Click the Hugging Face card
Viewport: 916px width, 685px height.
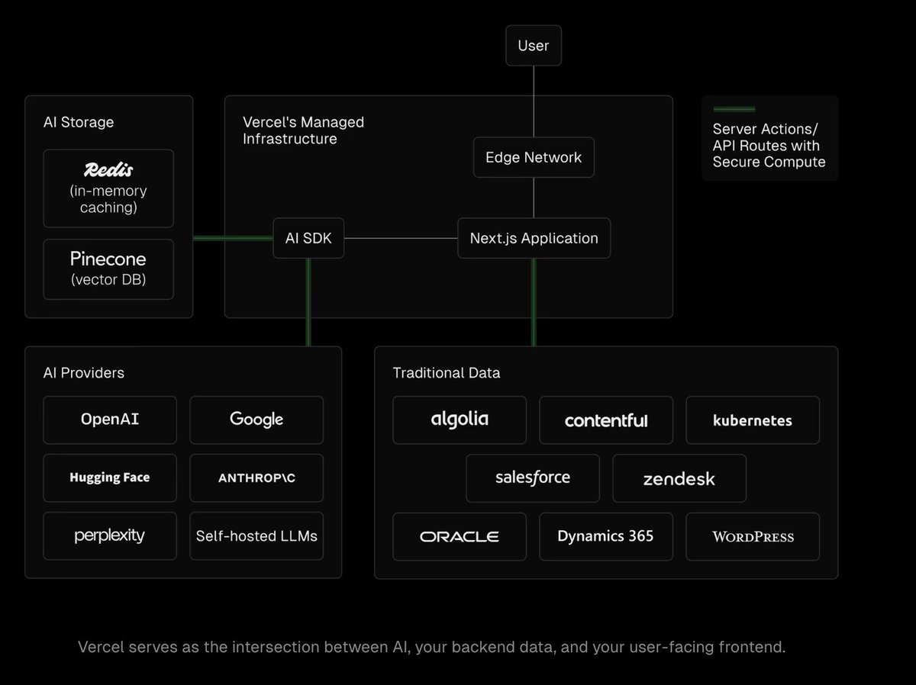pyautogui.click(x=110, y=478)
